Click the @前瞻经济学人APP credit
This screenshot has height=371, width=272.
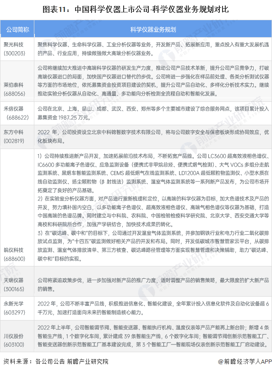[245, 361]
